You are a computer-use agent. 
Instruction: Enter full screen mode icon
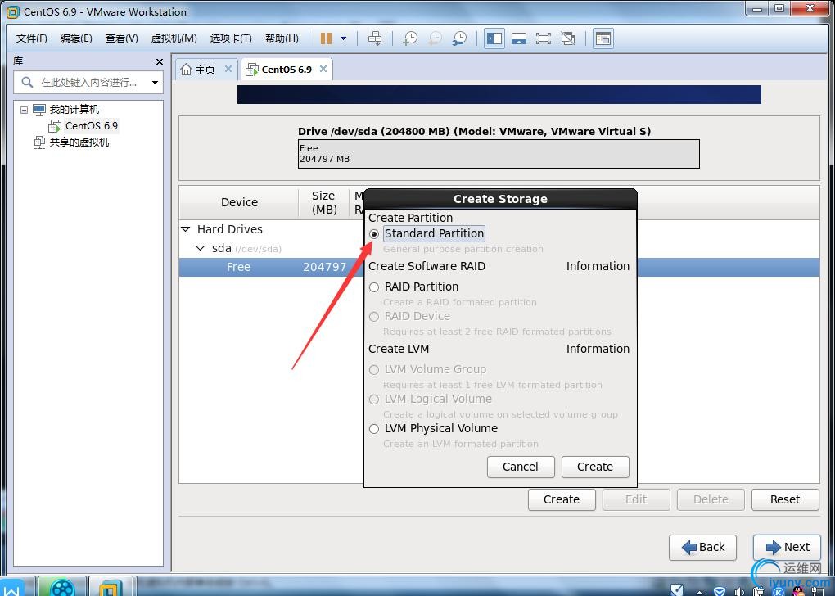click(544, 38)
